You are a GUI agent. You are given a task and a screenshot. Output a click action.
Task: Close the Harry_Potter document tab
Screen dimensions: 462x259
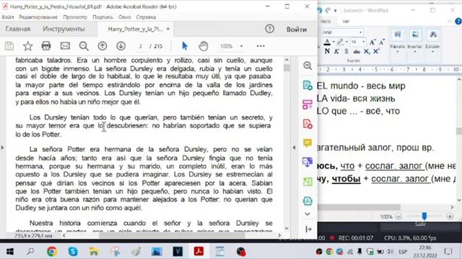click(x=167, y=29)
